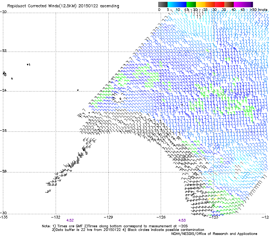269x236 pixels.
Task: Click the -132 longitude axis label
Action: (x=56, y=217)
